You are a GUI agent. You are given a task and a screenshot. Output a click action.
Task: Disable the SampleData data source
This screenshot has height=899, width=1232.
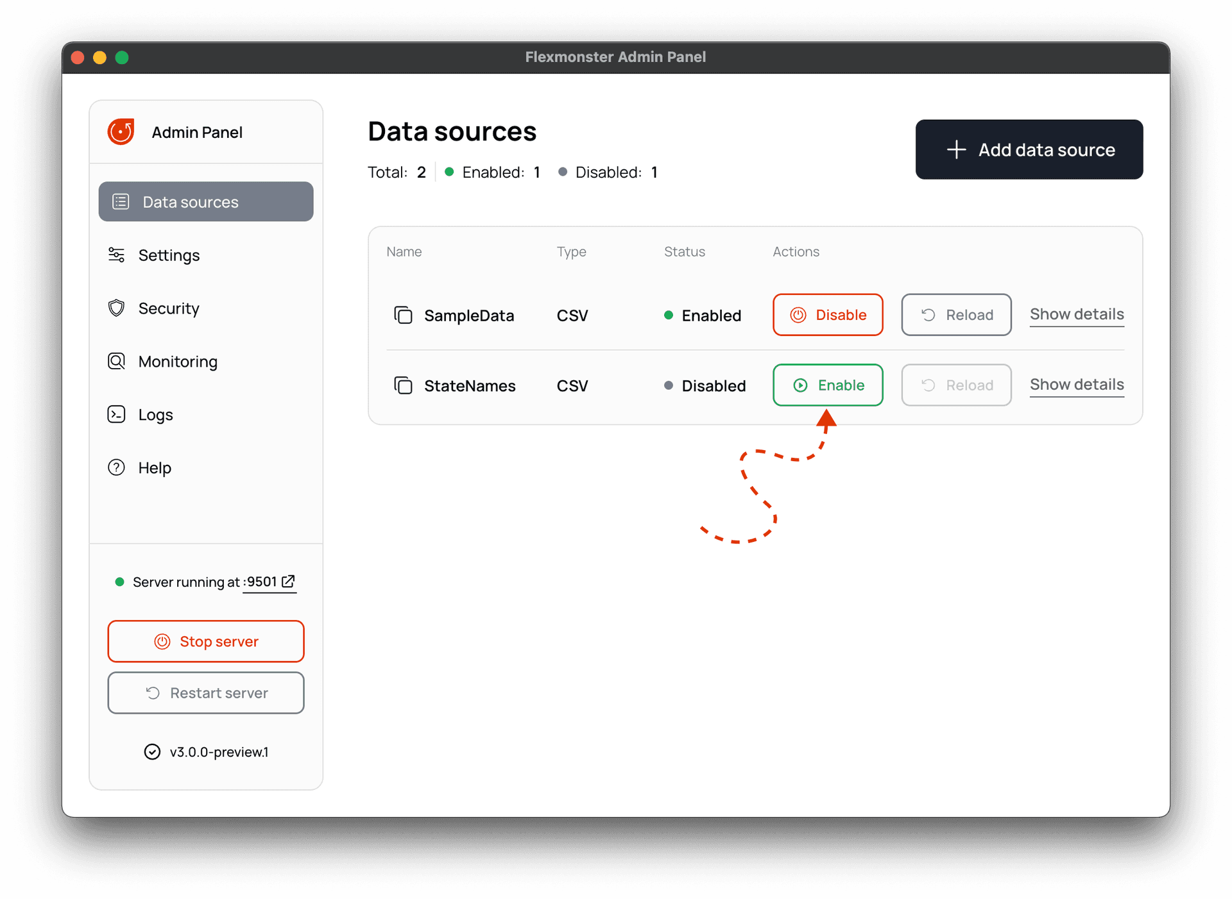tap(827, 315)
